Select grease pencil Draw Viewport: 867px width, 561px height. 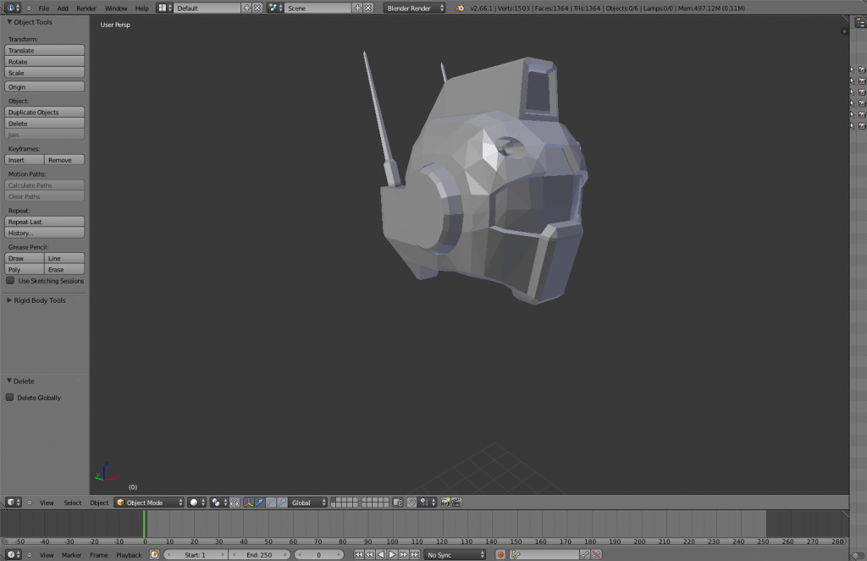point(25,258)
